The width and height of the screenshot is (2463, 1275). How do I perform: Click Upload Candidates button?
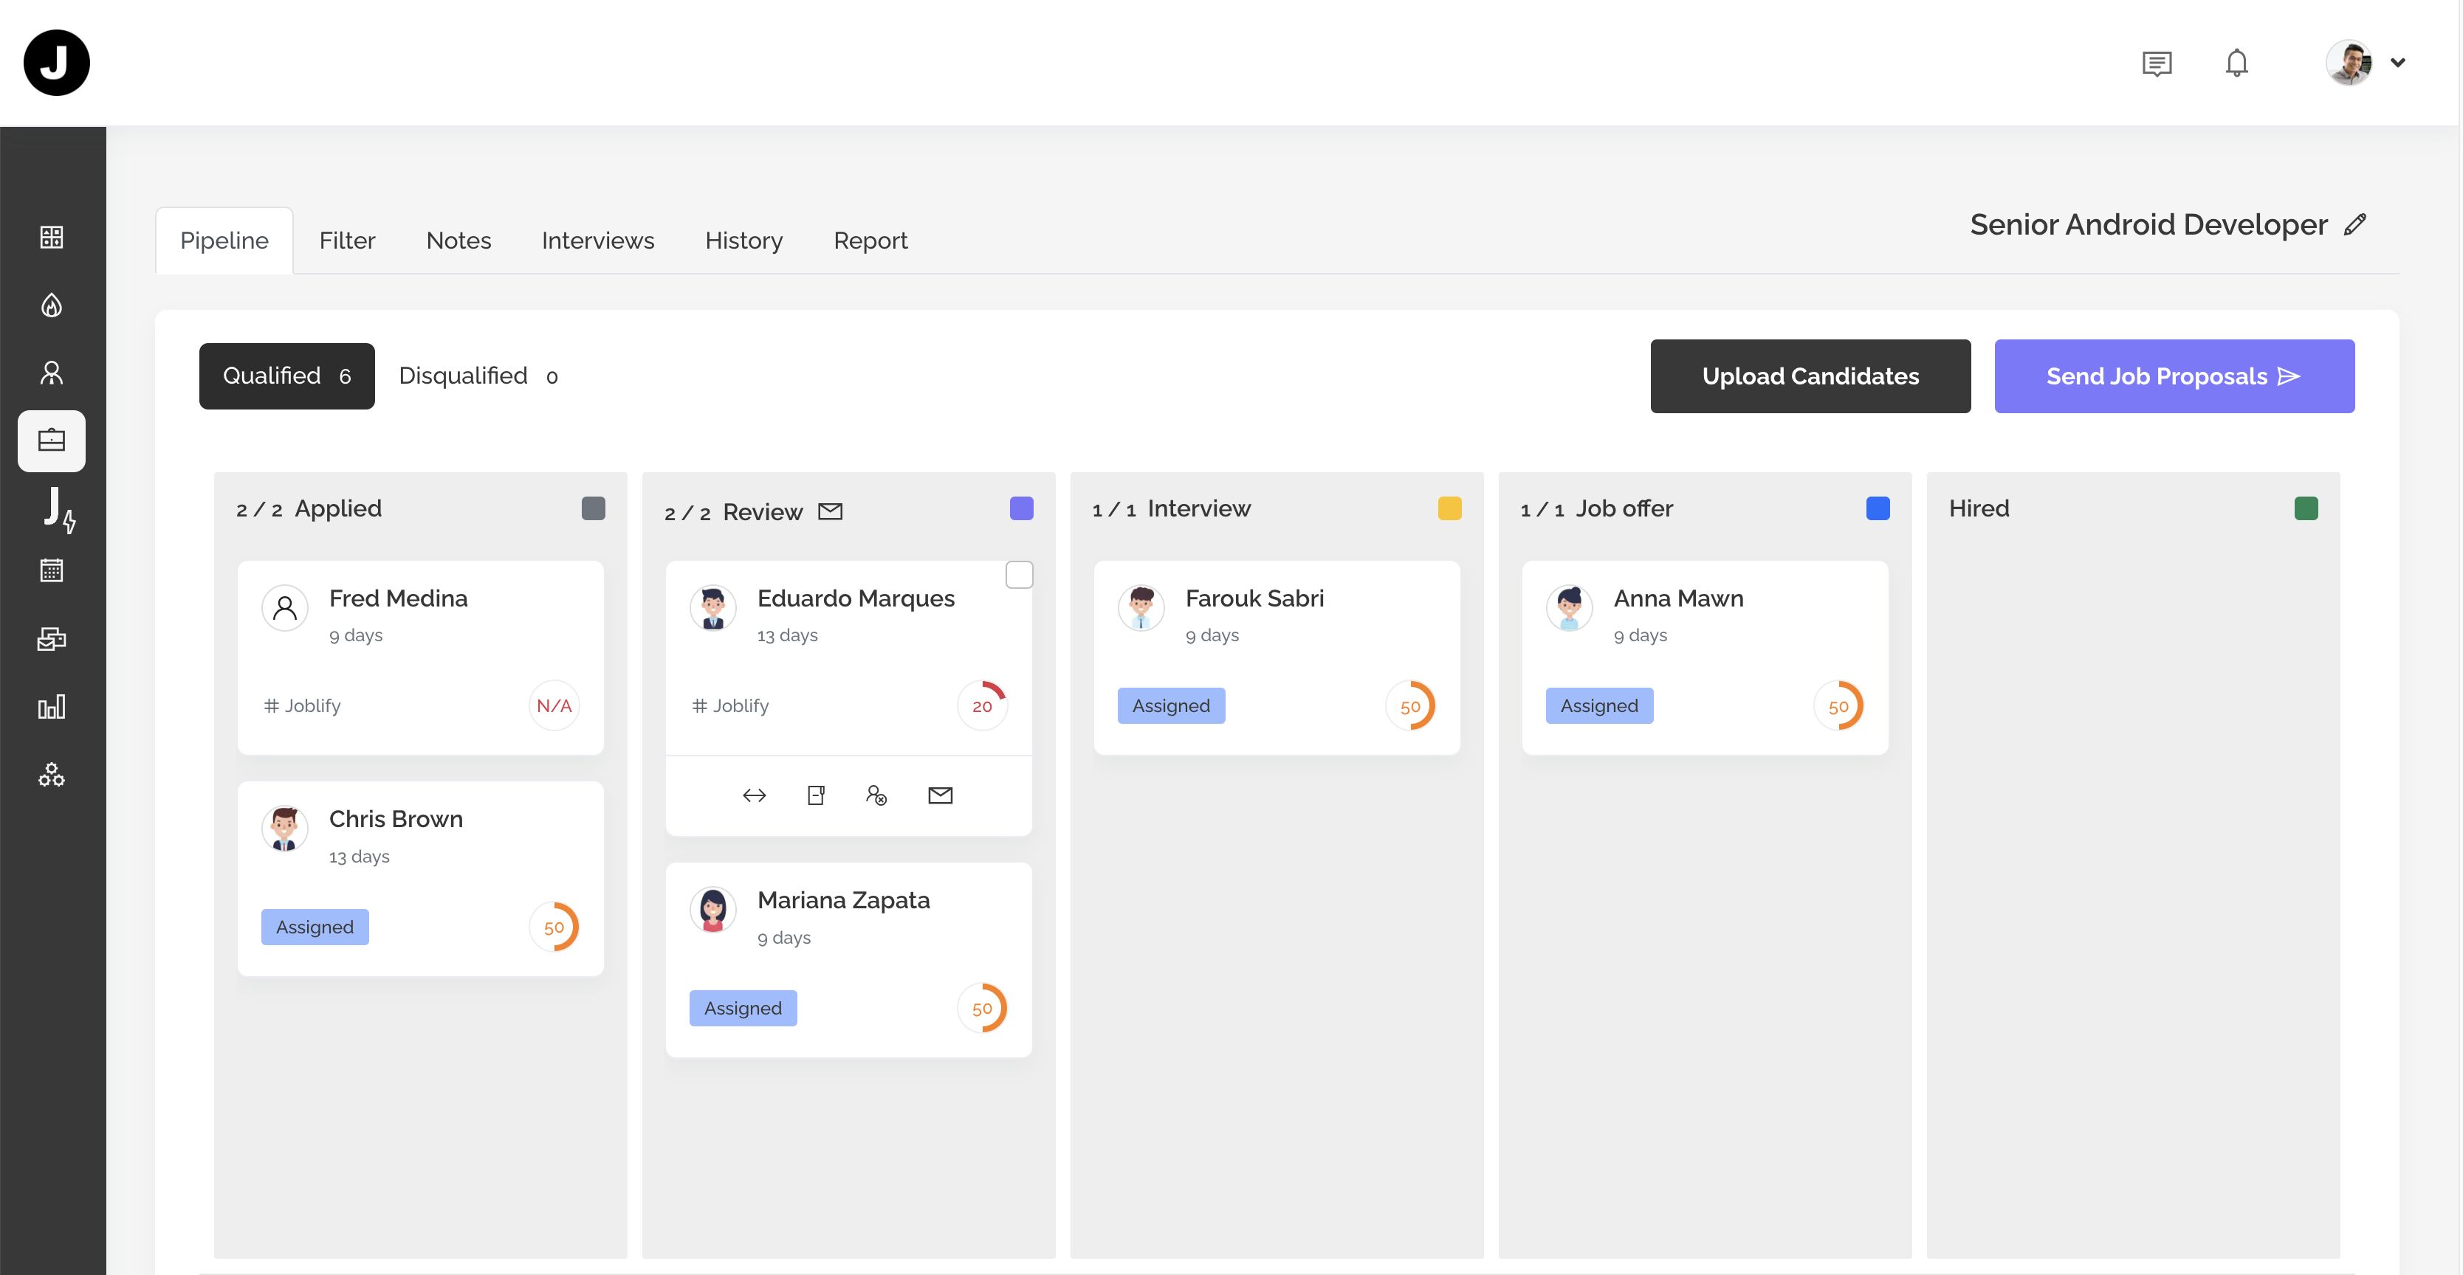click(1810, 376)
